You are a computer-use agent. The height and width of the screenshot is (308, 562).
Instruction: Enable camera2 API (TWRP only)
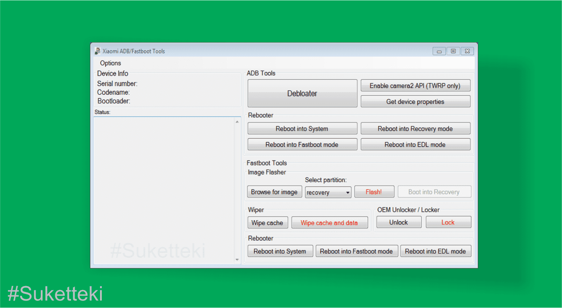tap(415, 86)
